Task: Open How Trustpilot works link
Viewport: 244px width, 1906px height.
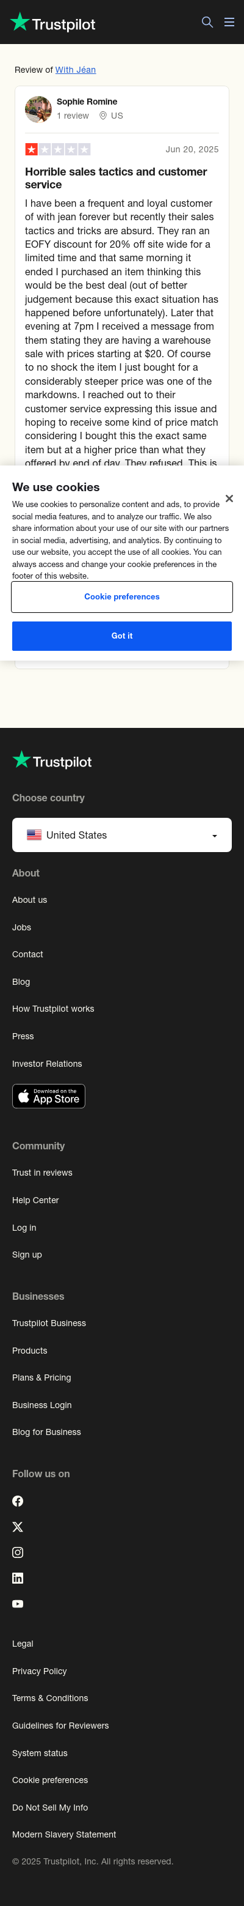Action: (x=53, y=1009)
